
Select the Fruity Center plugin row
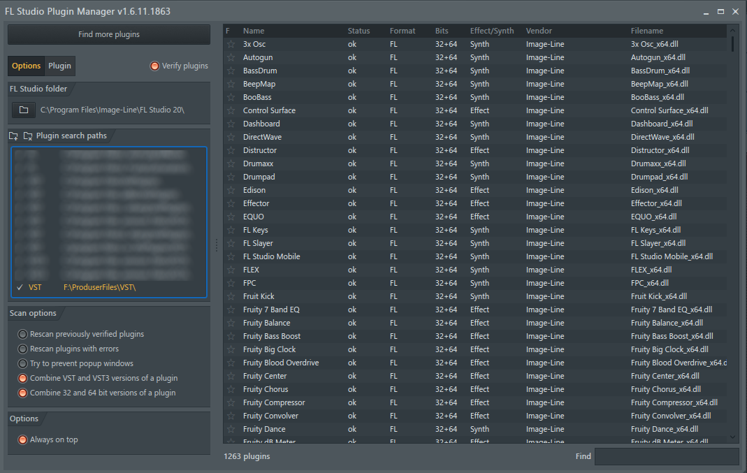coord(475,377)
